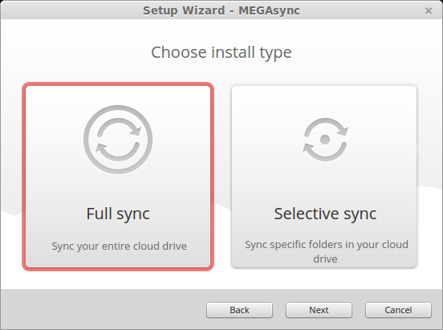Click the red highlighted border of Full sync card
This screenshot has width=443, height=330.
tap(24, 177)
